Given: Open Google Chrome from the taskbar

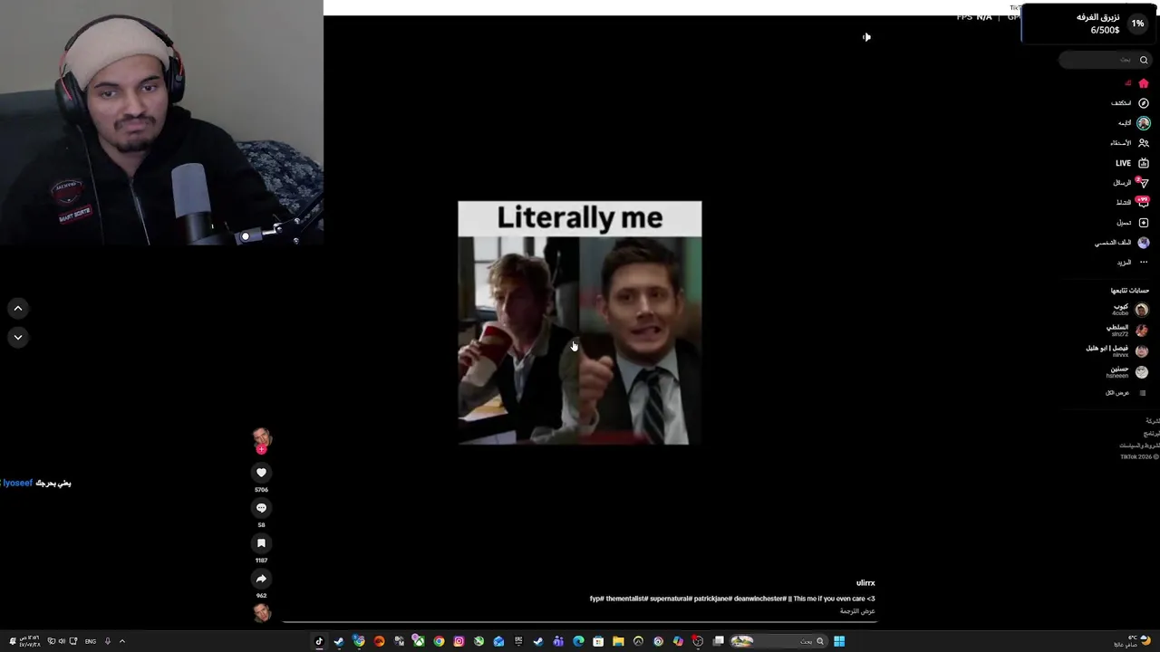Looking at the screenshot, I should click(439, 641).
